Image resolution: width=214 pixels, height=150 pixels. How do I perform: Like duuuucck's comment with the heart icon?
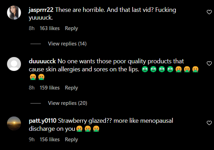(209, 64)
